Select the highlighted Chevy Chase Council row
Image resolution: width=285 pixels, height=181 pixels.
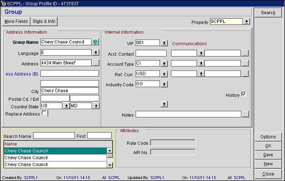click(55, 151)
